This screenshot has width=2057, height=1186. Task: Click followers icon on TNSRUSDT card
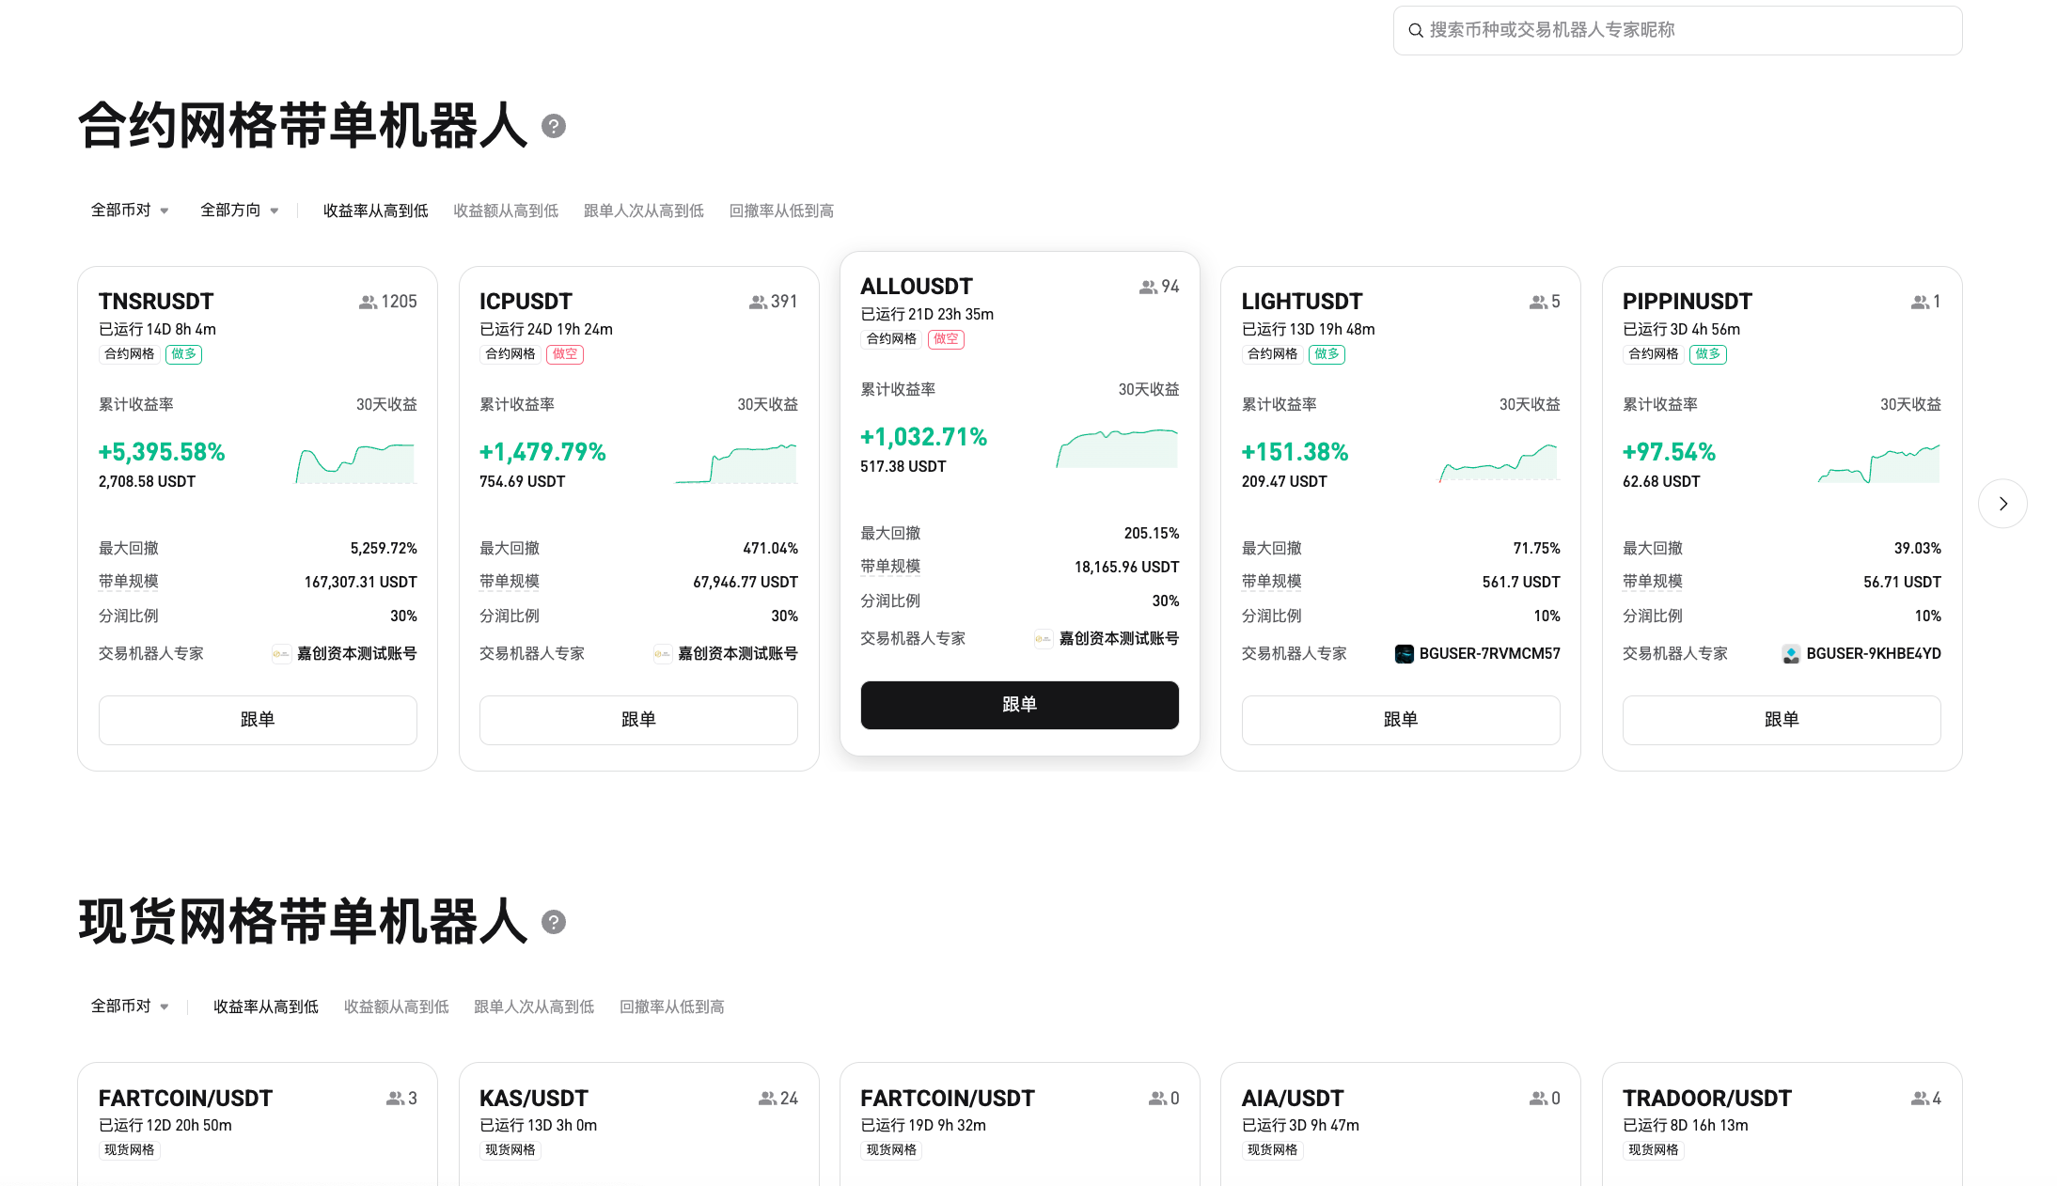(368, 302)
